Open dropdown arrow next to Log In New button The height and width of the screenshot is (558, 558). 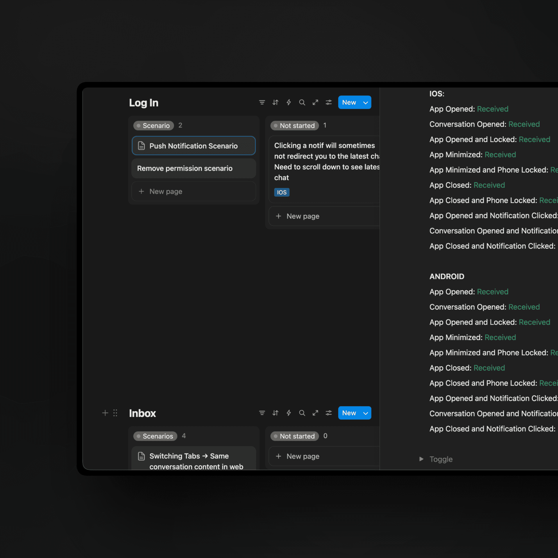tap(366, 103)
